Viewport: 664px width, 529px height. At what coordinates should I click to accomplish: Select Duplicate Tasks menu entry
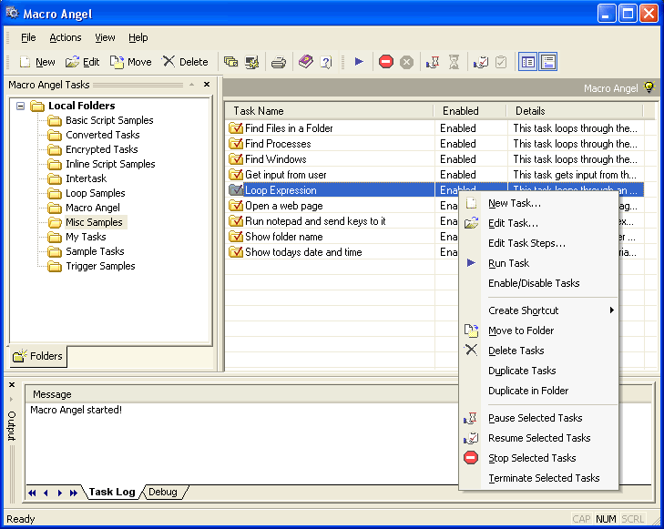pos(538,371)
